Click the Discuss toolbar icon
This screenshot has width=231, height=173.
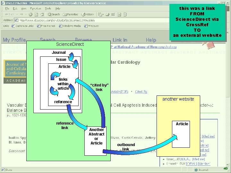119,14
